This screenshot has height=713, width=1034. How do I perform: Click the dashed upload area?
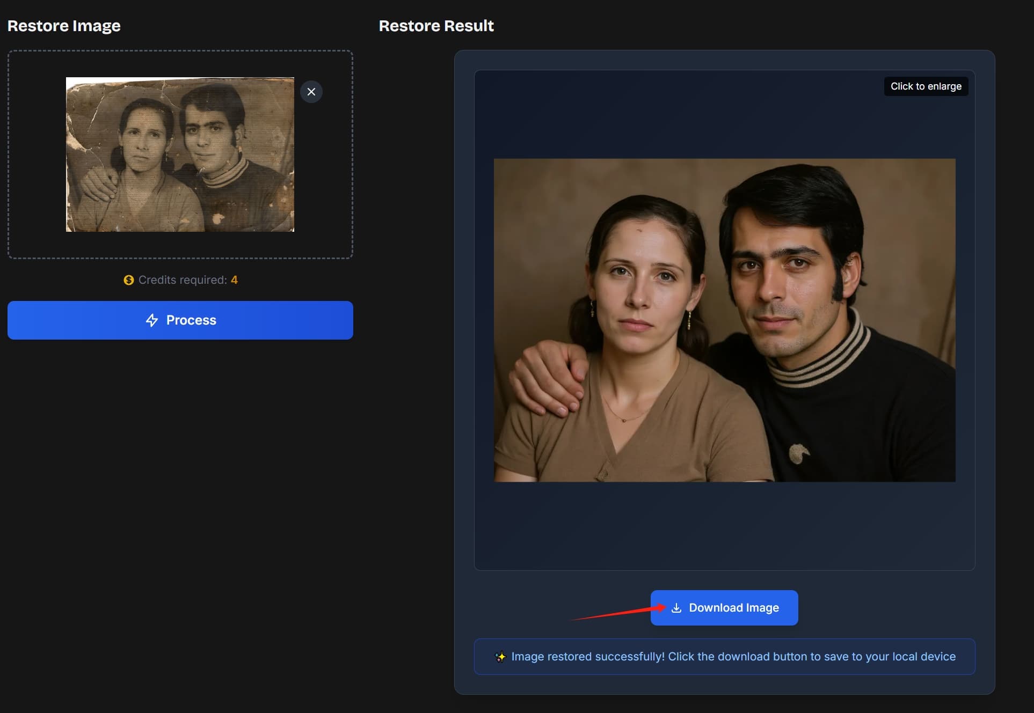pyautogui.click(x=180, y=156)
